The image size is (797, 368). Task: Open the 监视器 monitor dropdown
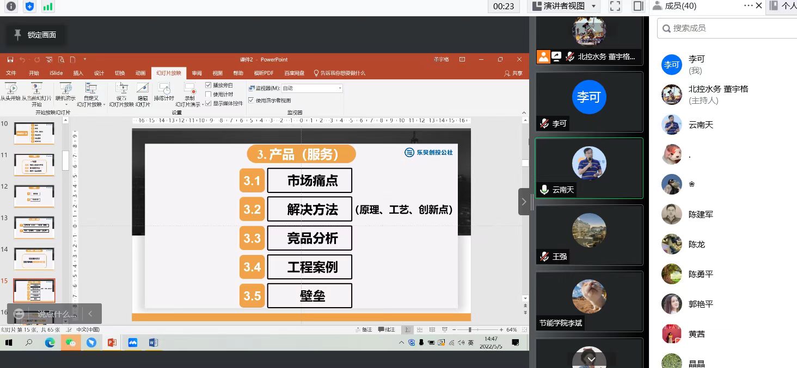[340, 88]
